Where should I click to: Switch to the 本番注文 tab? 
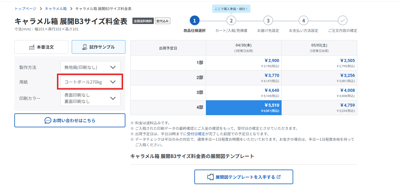[41, 47]
